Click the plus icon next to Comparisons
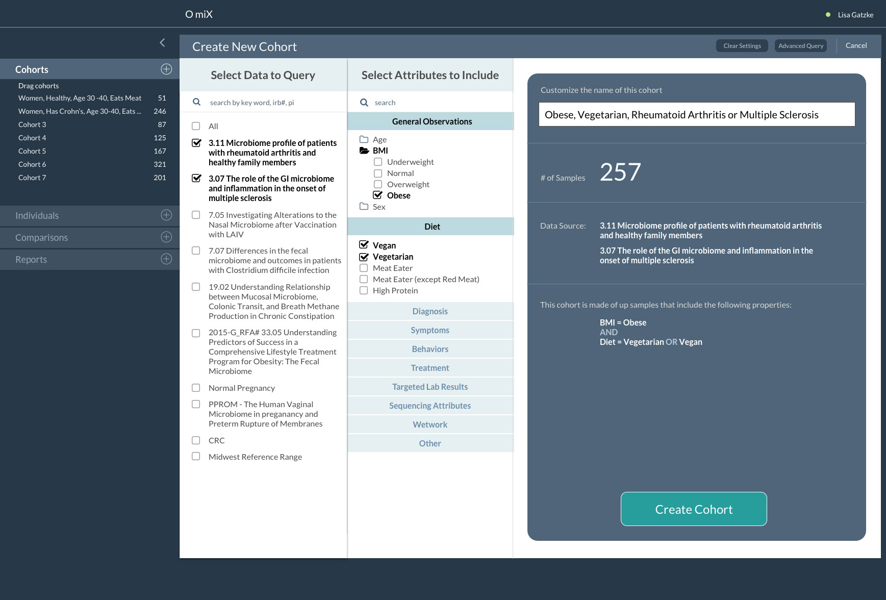886x600 pixels. tap(166, 237)
